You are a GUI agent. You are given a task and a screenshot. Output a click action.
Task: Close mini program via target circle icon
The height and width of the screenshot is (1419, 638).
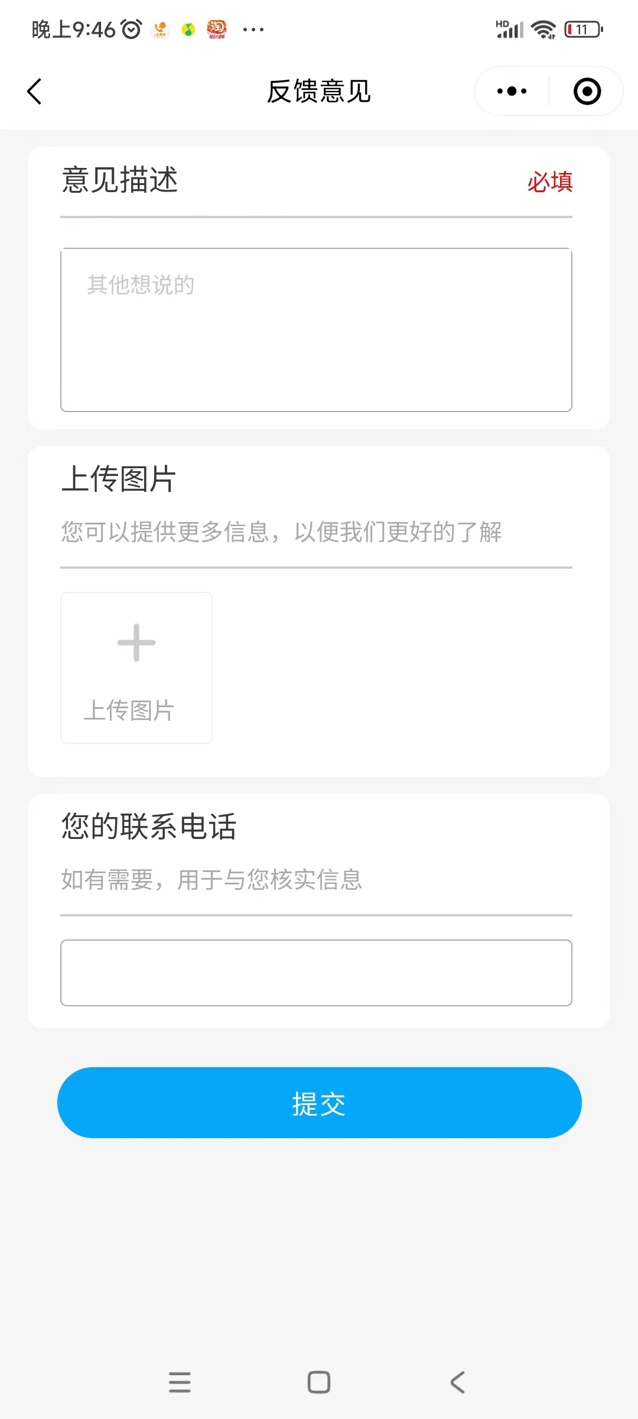587,91
